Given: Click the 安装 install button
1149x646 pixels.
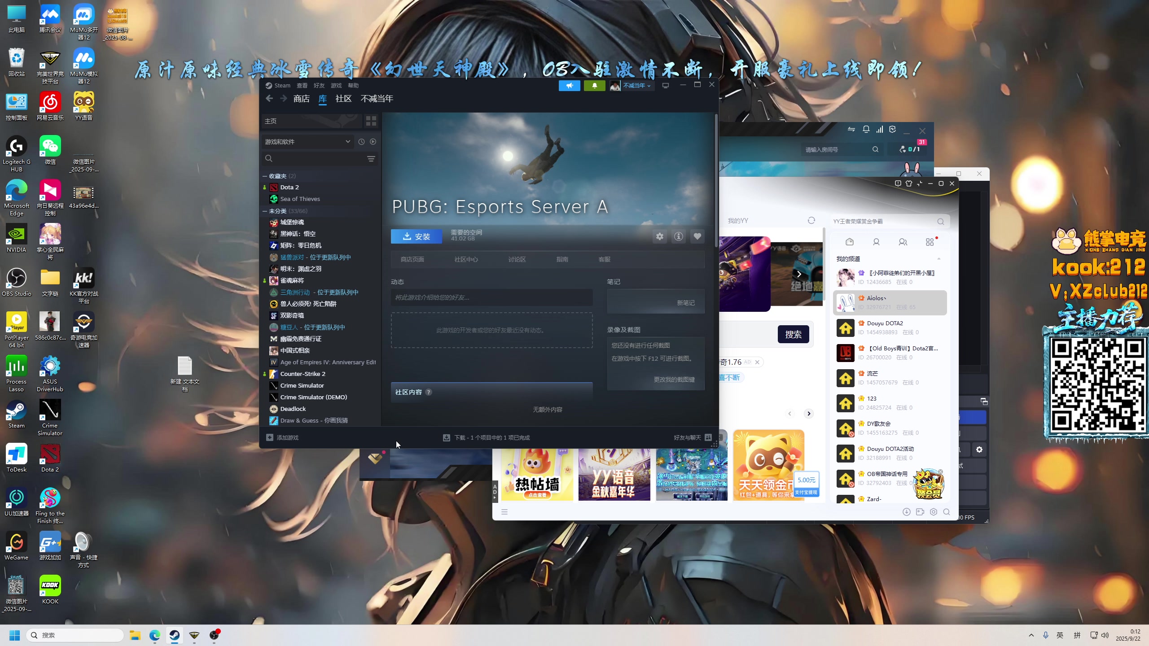Looking at the screenshot, I should coord(416,236).
